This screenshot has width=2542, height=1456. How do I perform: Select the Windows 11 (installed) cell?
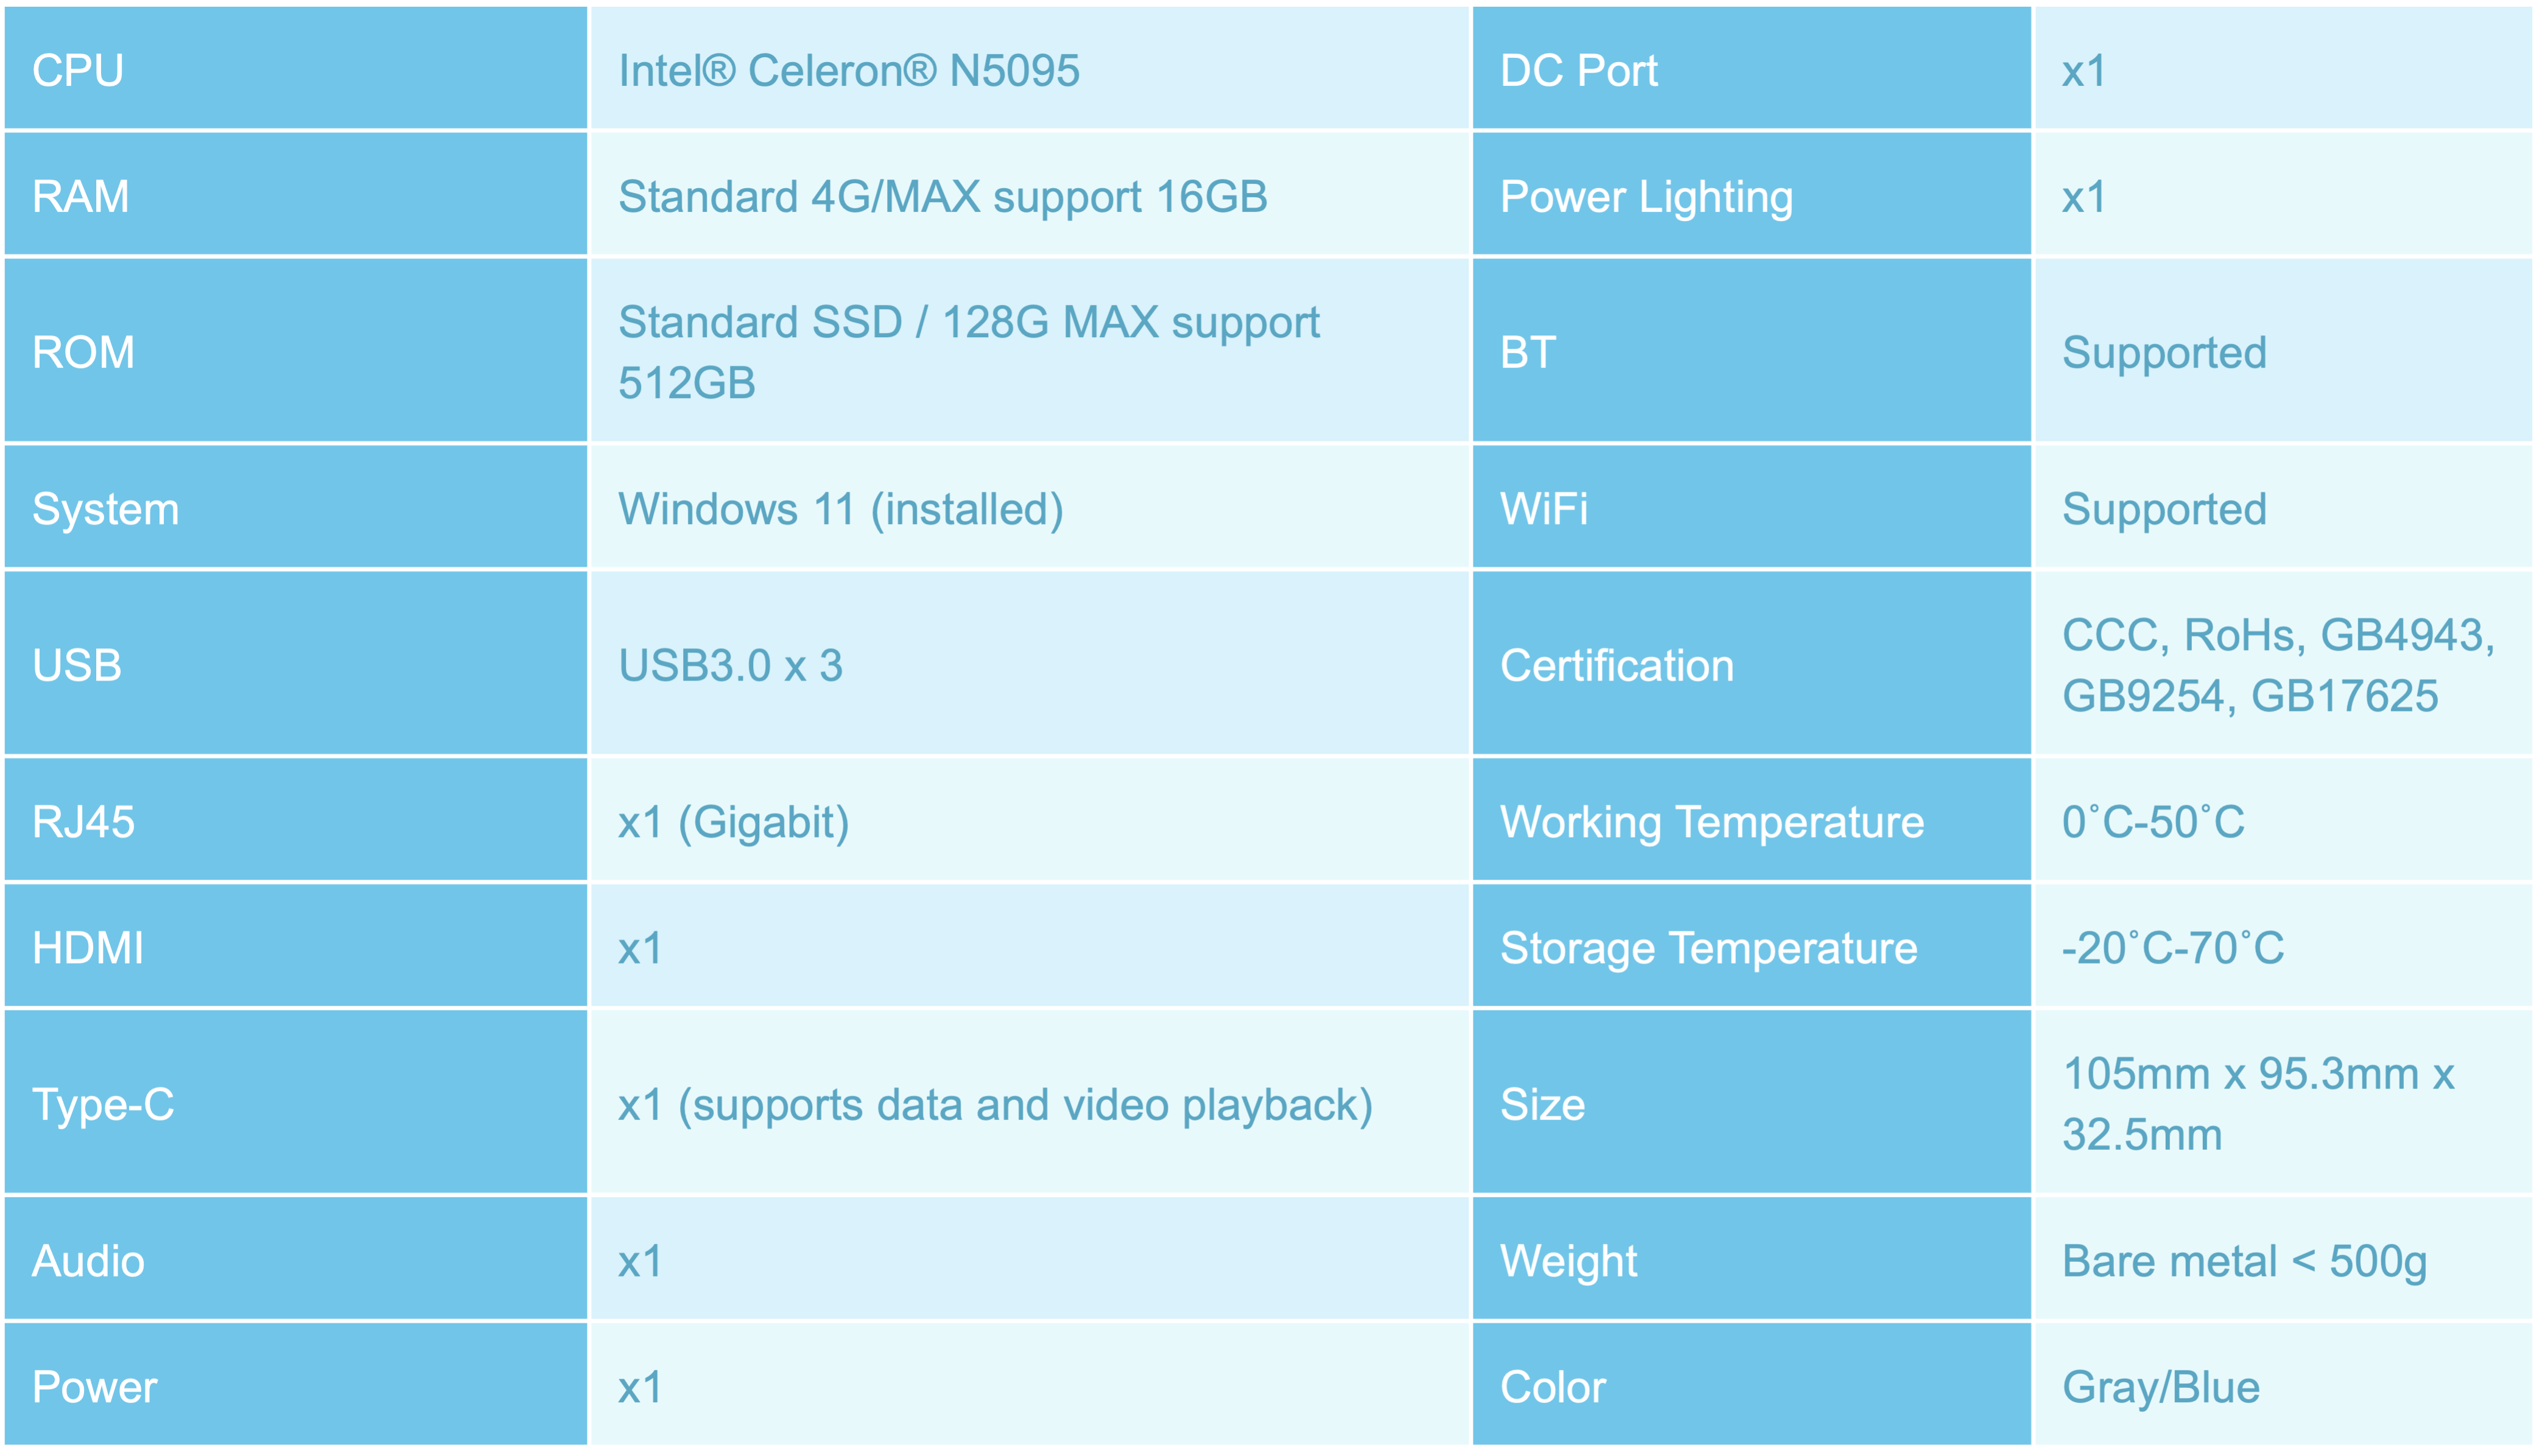point(1030,508)
